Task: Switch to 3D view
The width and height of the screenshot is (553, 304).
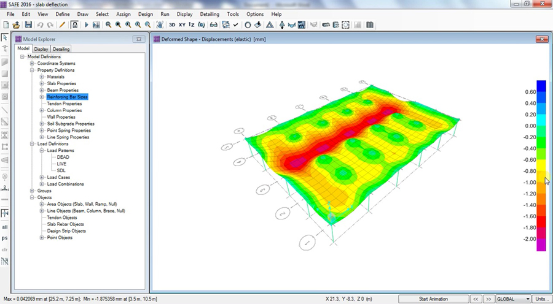Action: 172,25
